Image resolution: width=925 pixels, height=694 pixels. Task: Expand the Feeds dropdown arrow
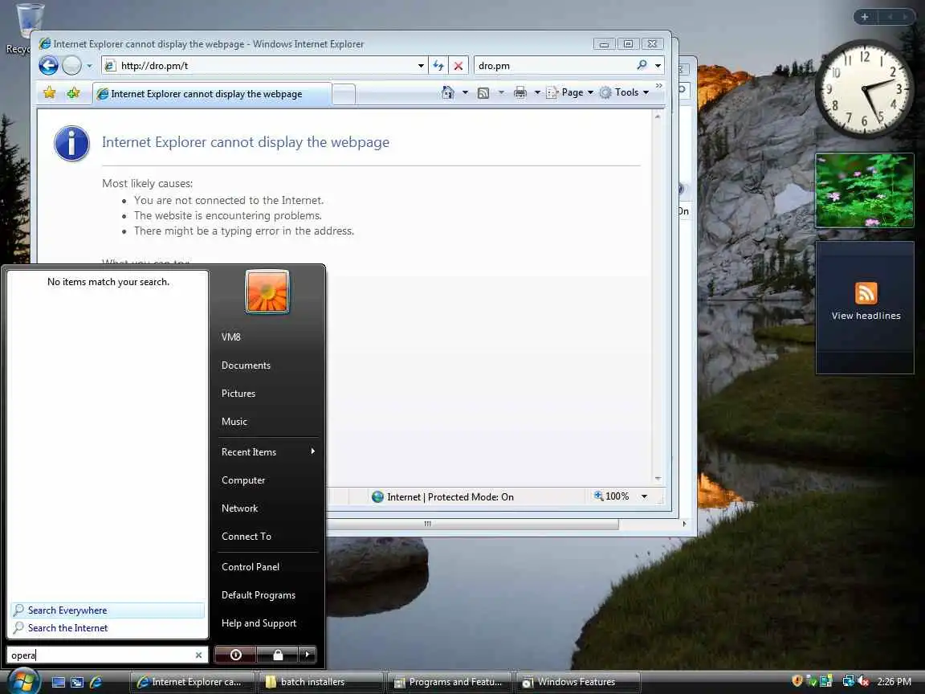click(501, 92)
